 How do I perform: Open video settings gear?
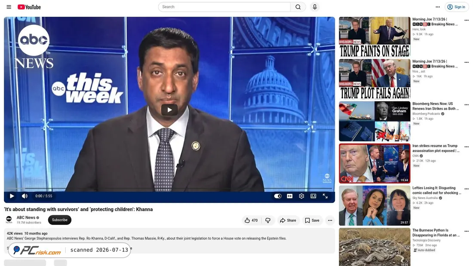click(x=301, y=196)
